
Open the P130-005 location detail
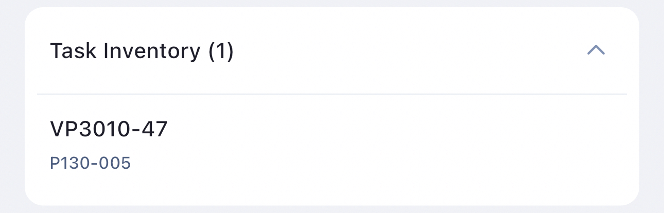pyautogui.click(x=90, y=163)
